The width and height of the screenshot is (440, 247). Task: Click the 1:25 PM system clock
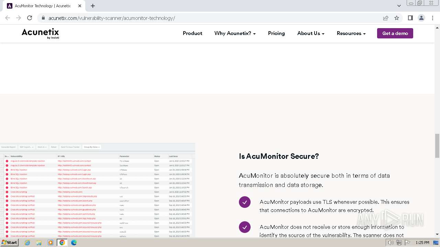point(422,243)
